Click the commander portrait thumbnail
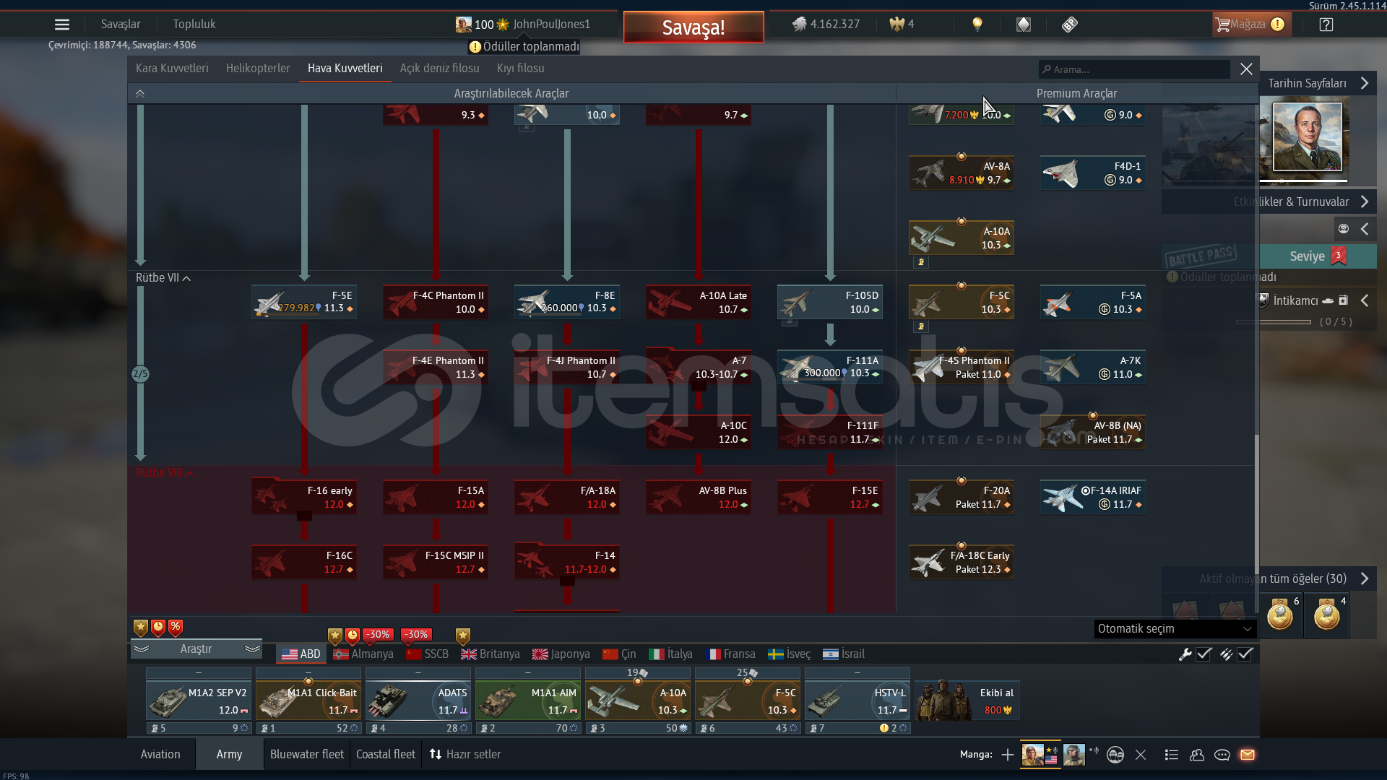 (1308, 137)
